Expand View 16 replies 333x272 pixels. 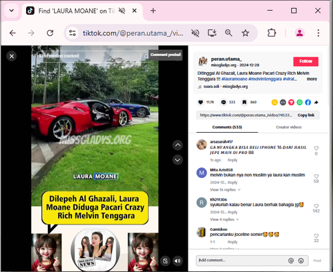pyautogui.click(x=225, y=190)
